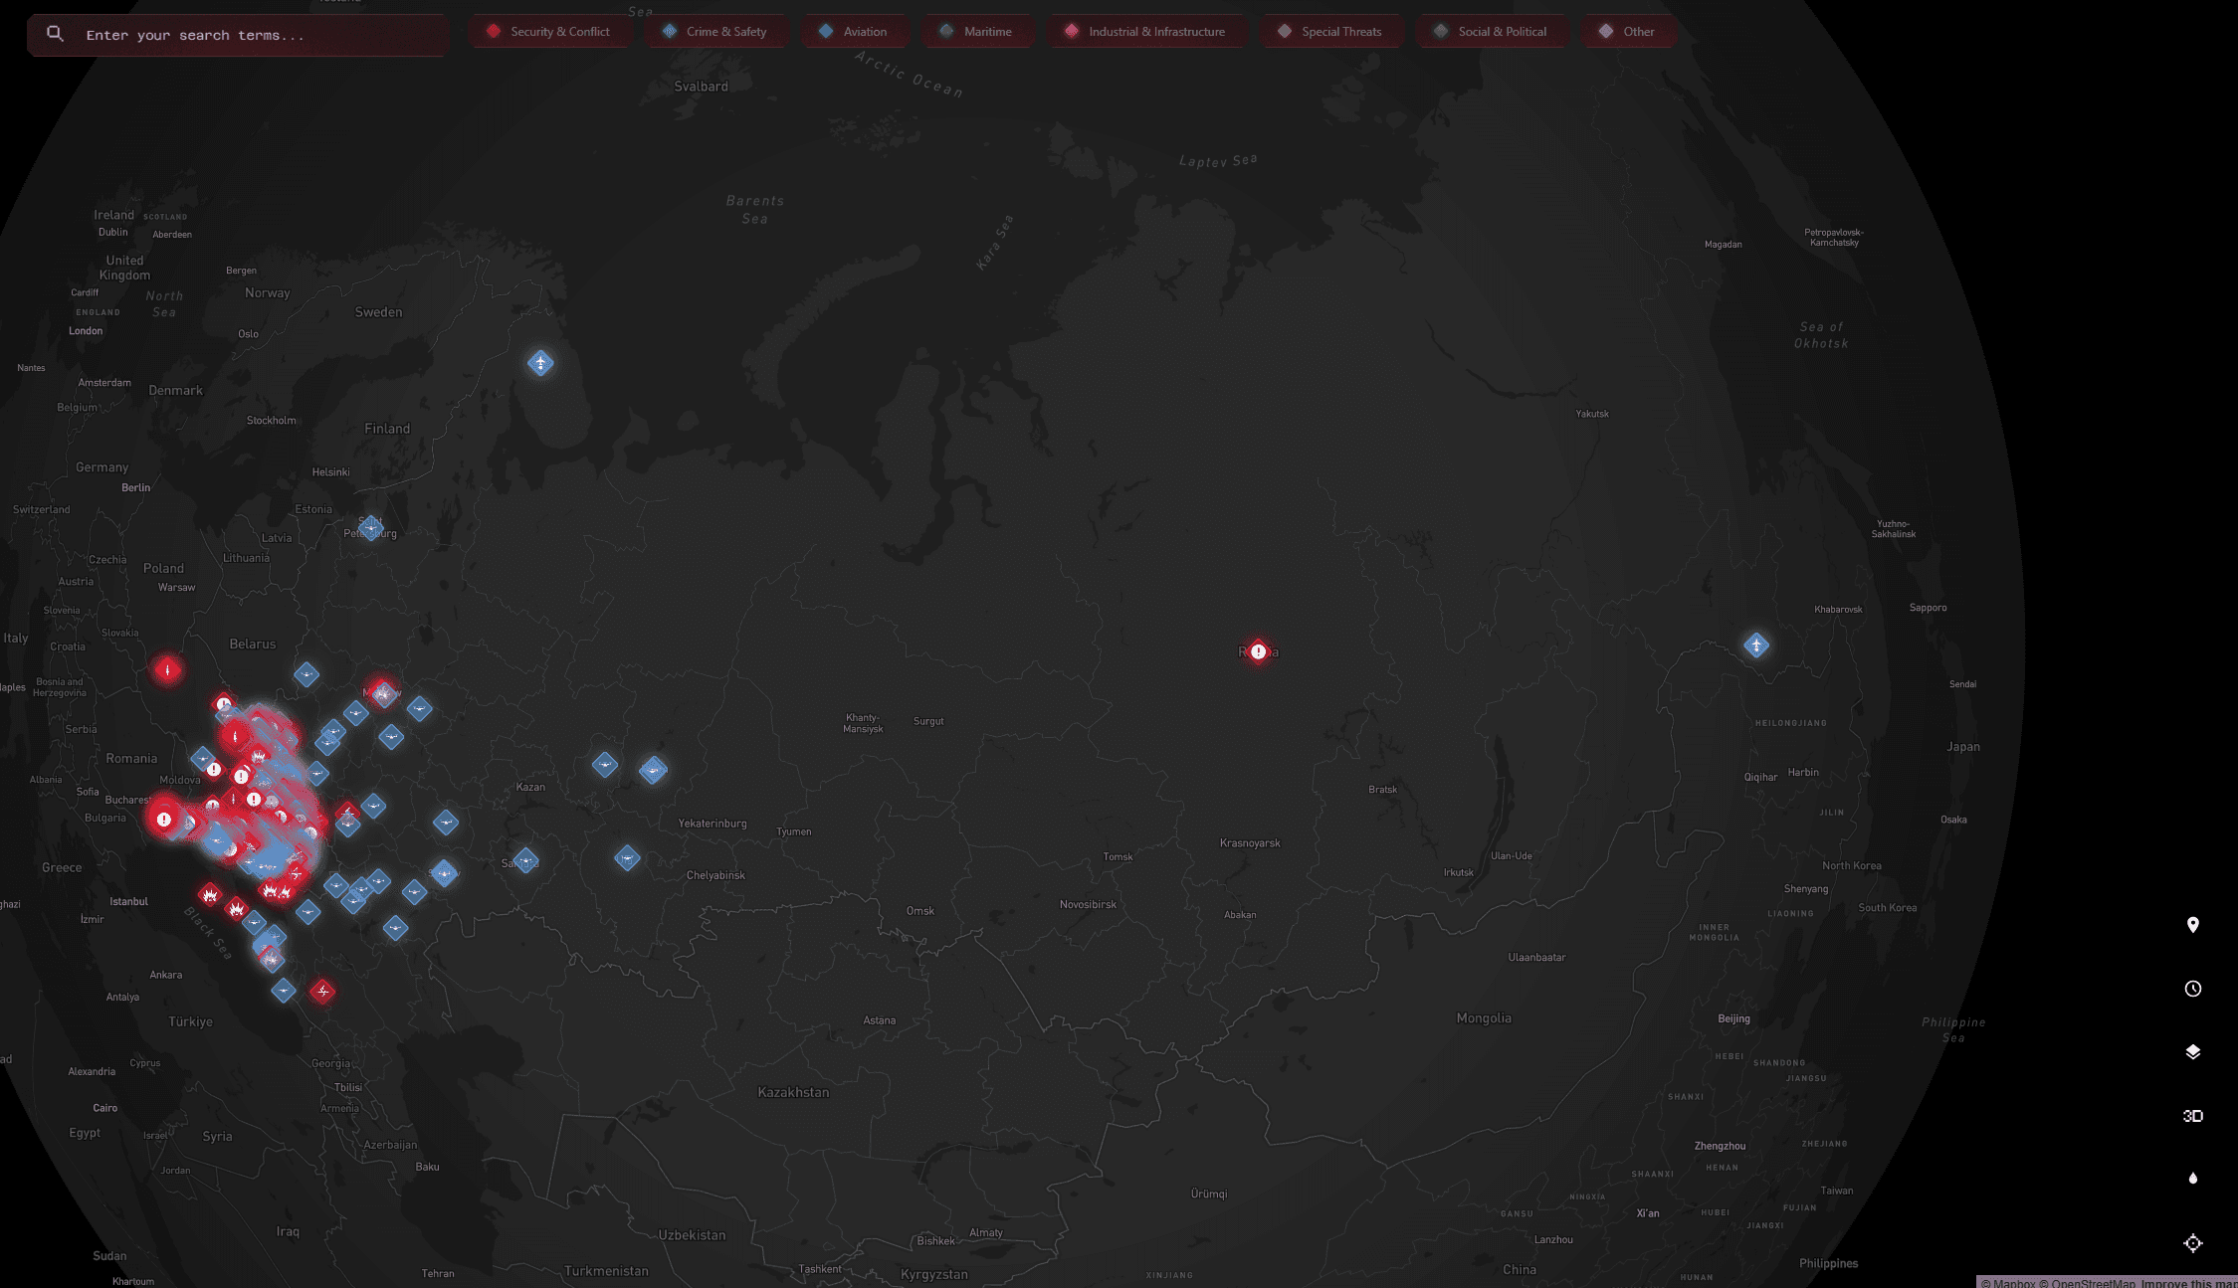This screenshot has height=1288, width=2238.
Task: Open the red marker north of Georgia
Action: point(321,991)
